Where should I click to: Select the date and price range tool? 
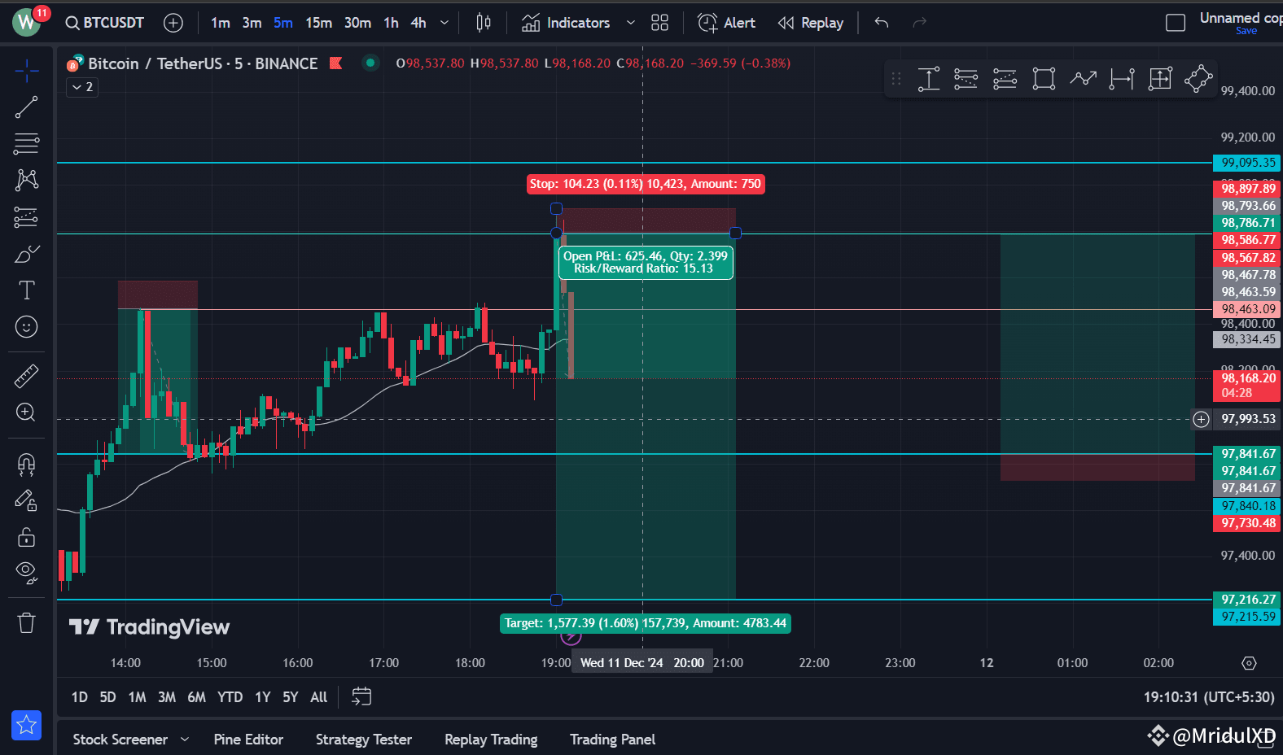click(1160, 79)
